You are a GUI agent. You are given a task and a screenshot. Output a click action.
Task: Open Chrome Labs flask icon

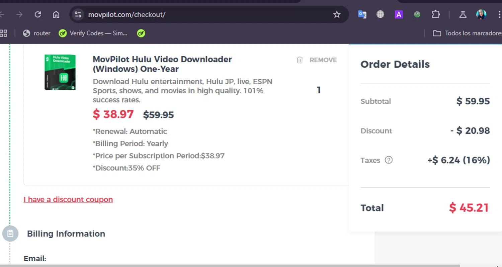tap(463, 14)
